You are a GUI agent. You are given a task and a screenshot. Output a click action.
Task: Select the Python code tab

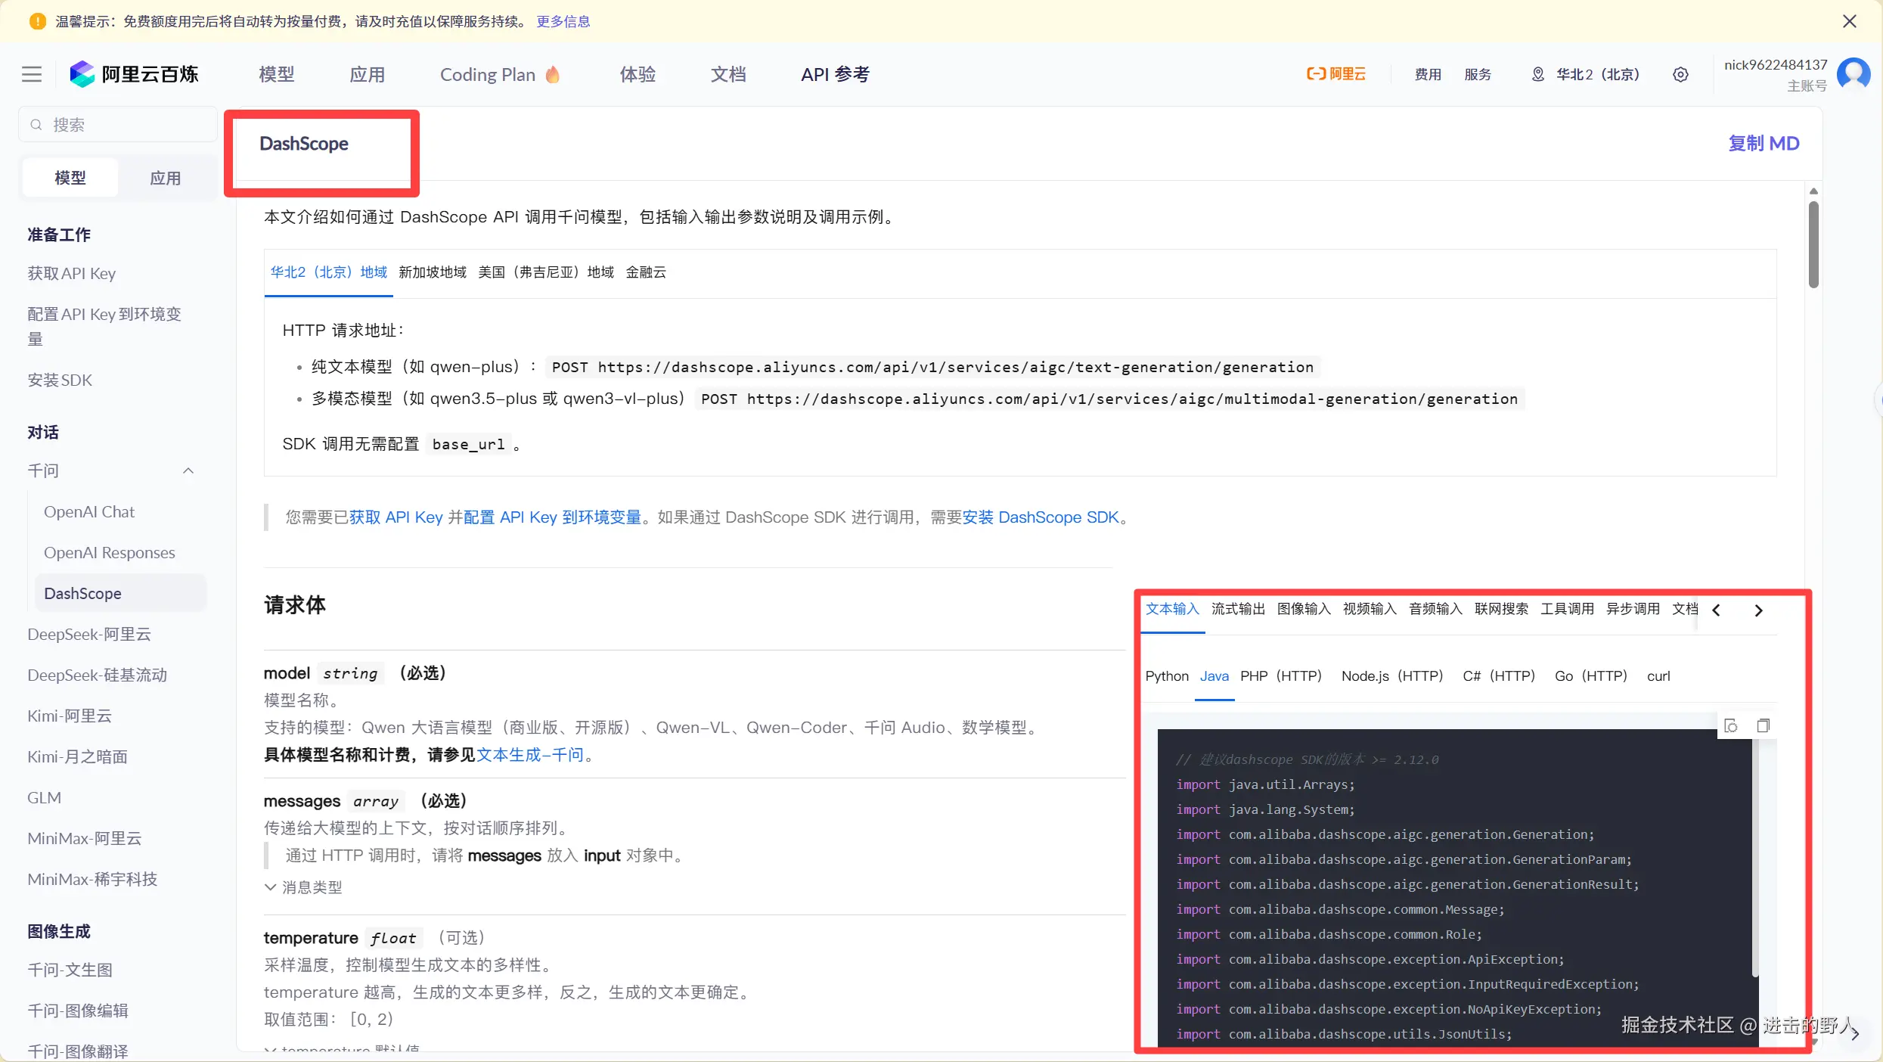point(1166,675)
